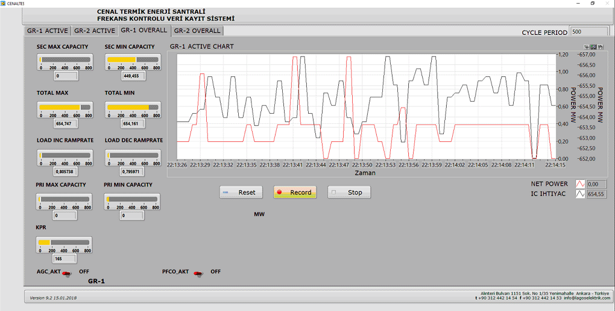
Task: Select the crosshair cursor tool in chart palette
Action: tap(587, 47)
